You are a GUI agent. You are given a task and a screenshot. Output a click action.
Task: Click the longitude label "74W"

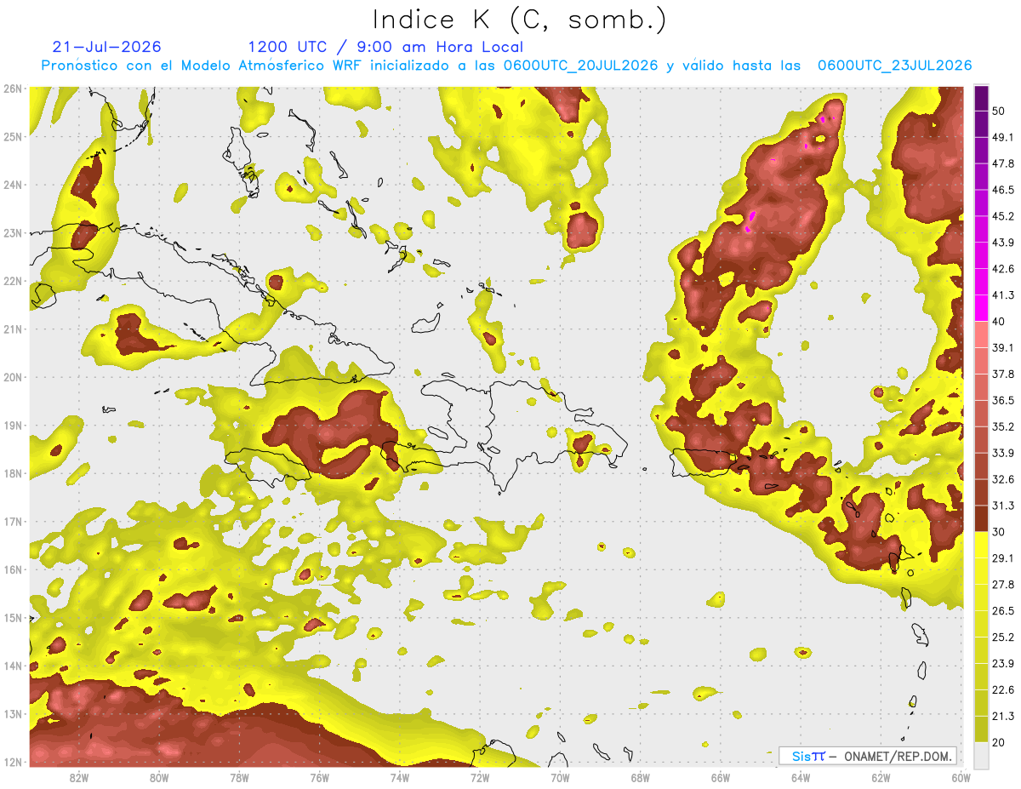click(399, 777)
